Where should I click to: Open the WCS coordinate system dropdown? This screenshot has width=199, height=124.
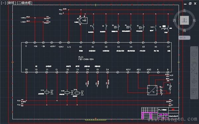click(184, 38)
